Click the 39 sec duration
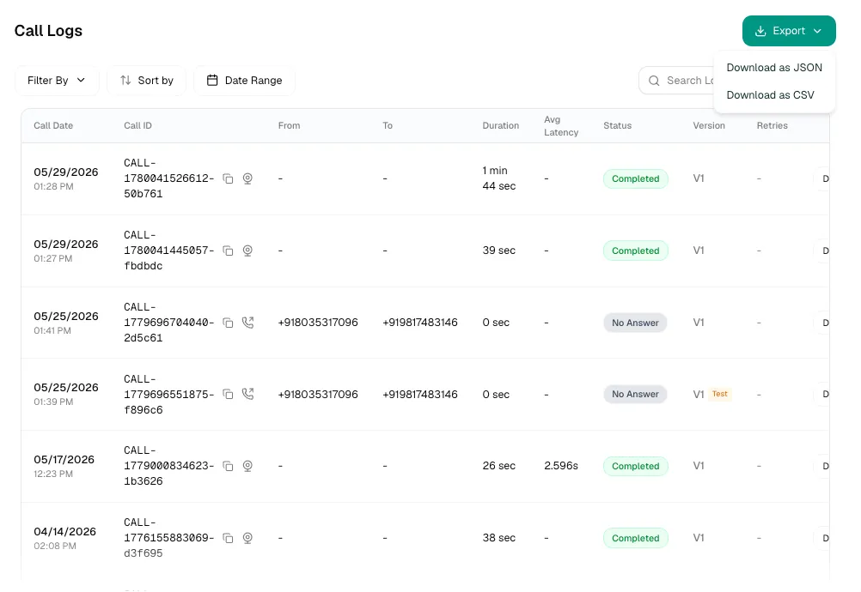Image resolution: width=861 pixels, height=592 pixels. 498,251
